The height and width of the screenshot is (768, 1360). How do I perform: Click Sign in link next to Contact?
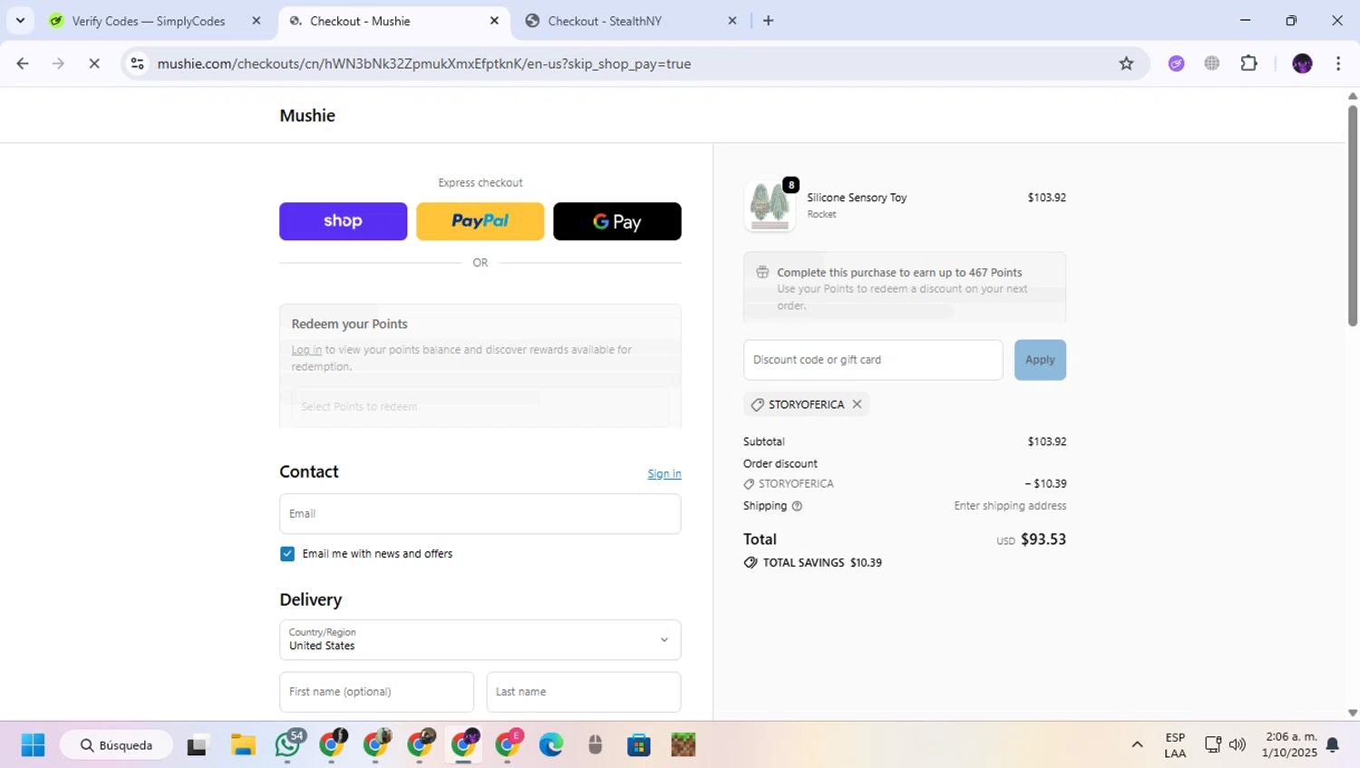click(x=665, y=473)
